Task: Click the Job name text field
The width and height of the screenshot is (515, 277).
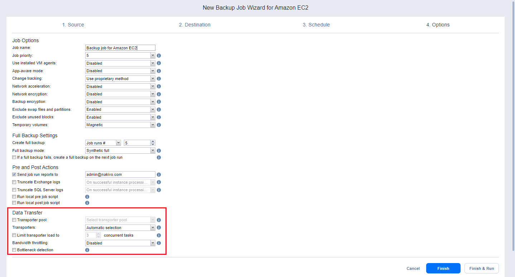Action: (x=120, y=48)
